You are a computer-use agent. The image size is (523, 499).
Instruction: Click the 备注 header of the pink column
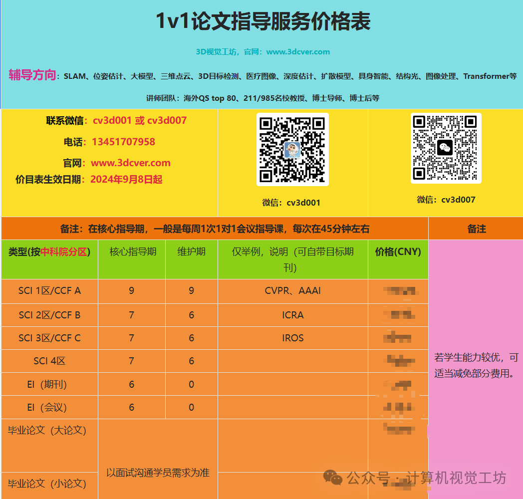coord(477,229)
